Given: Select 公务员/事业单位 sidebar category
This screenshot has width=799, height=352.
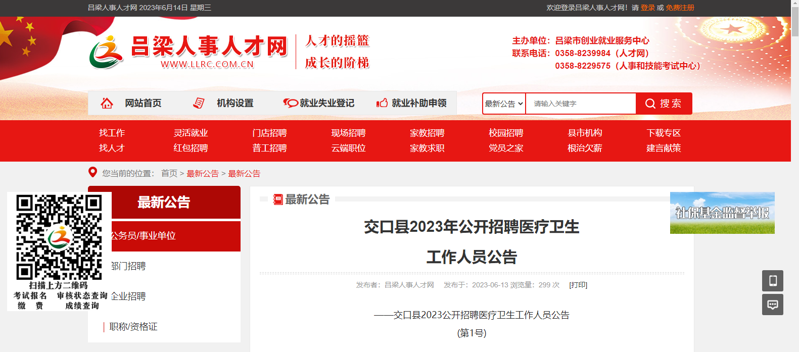Looking at the screenshot, I should coord(152,236).
